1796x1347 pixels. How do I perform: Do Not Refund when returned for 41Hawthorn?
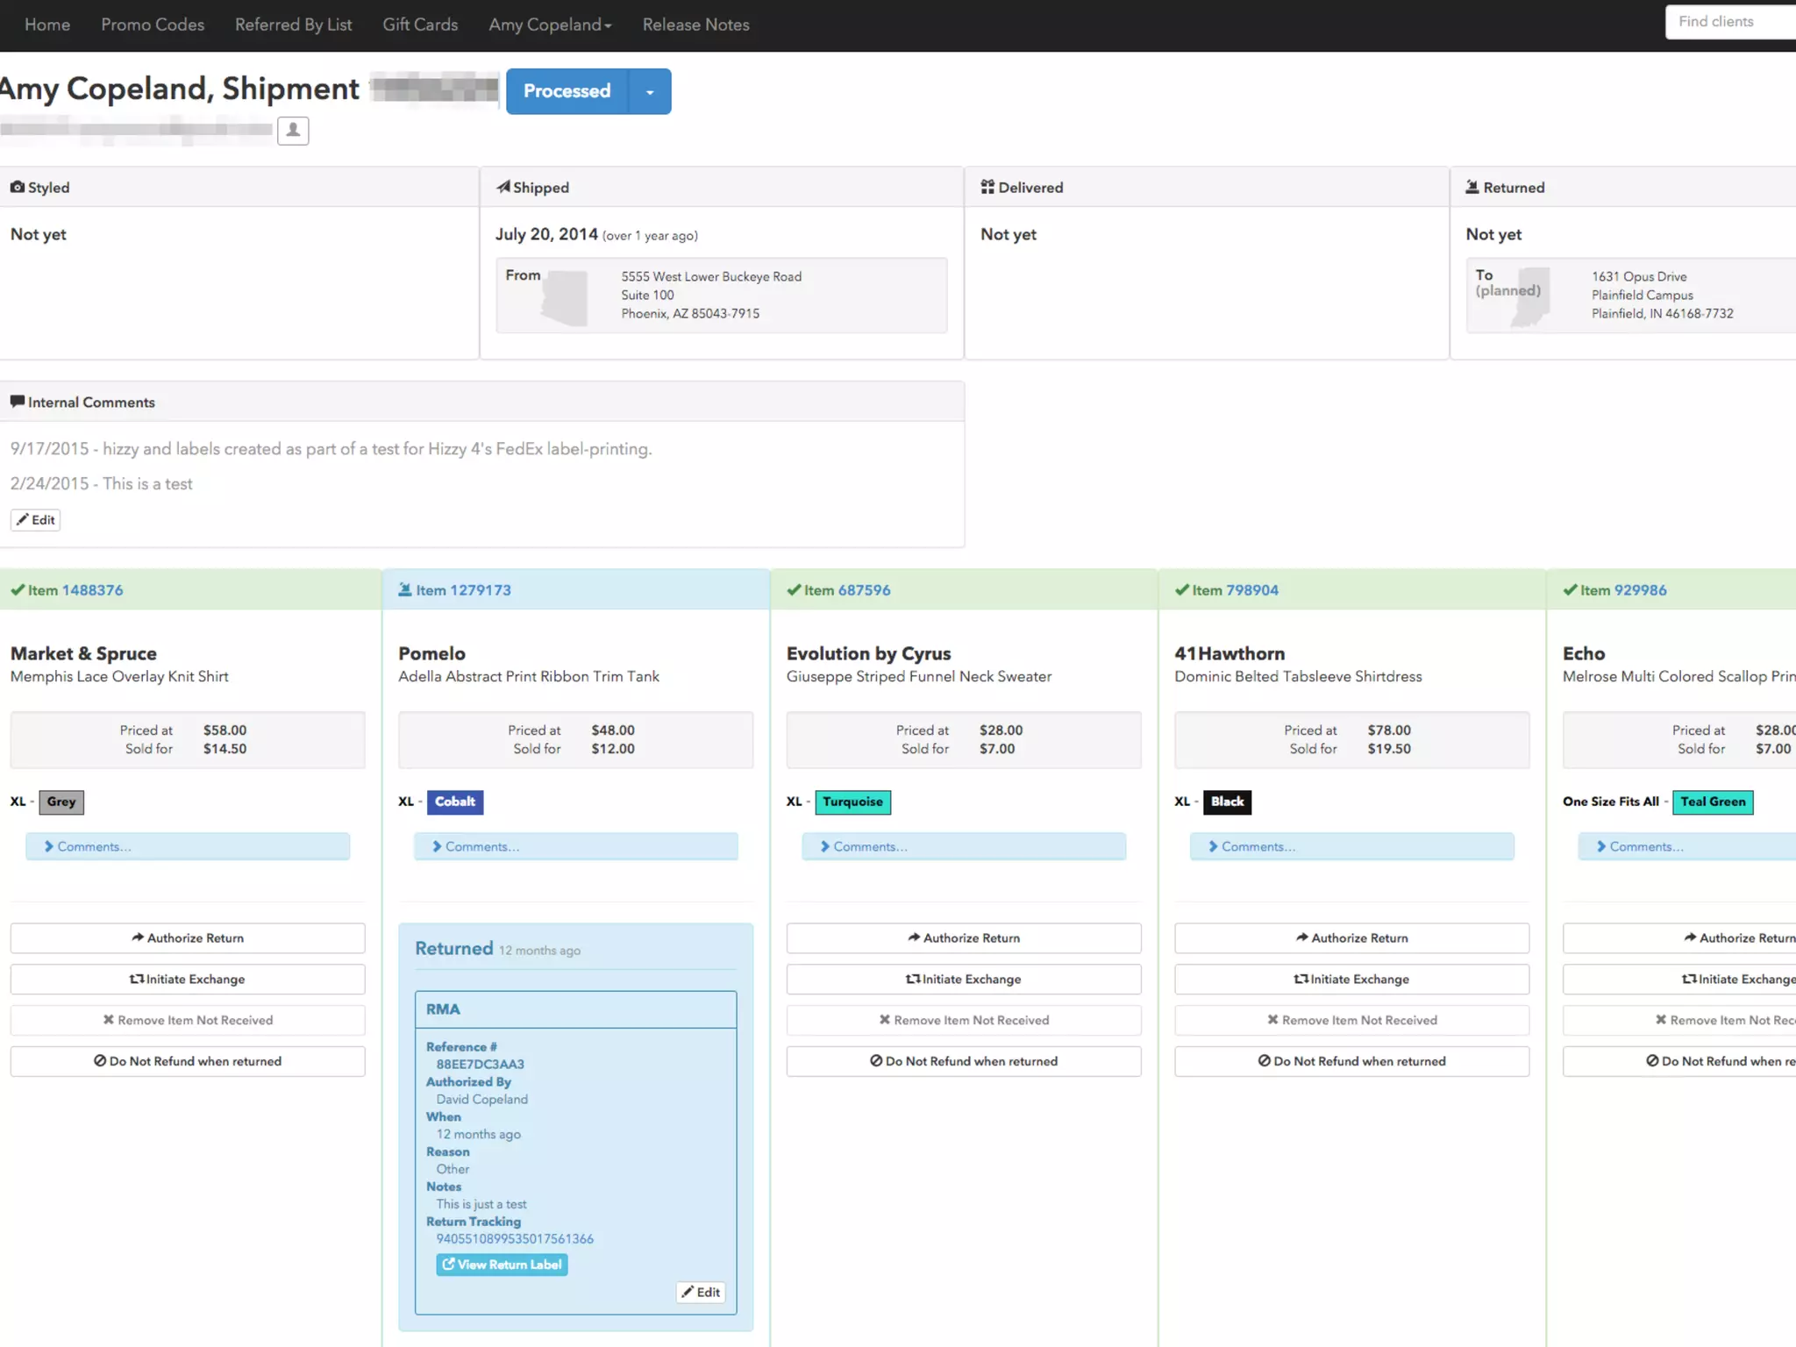click(1352, 1062)
